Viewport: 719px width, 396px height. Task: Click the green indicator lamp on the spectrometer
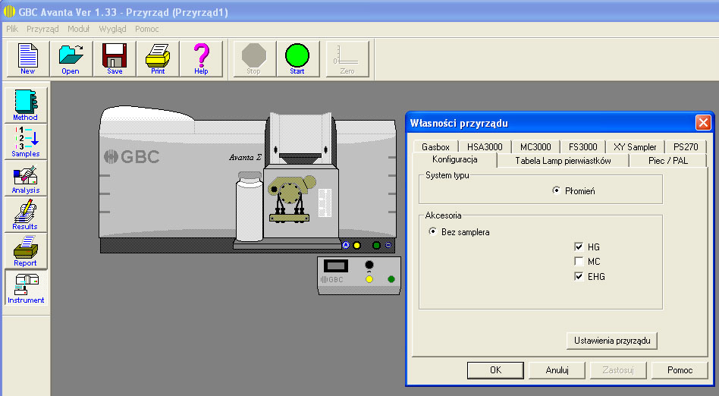(x=376, y=245)
